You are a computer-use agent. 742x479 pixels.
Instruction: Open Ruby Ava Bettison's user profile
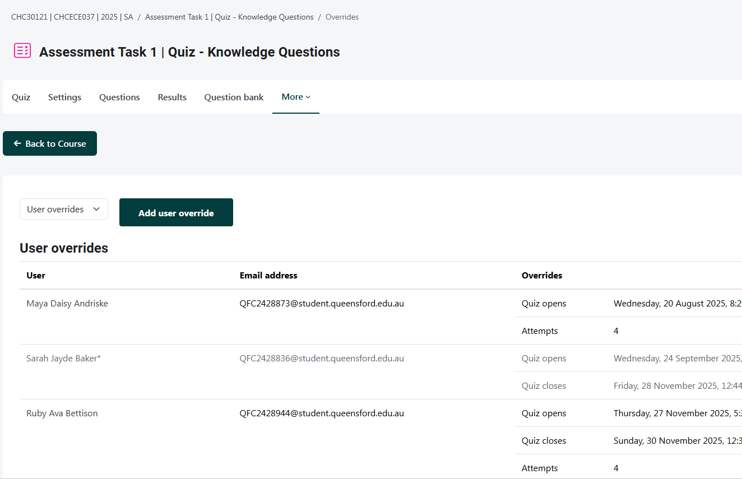tap(62, 413)
